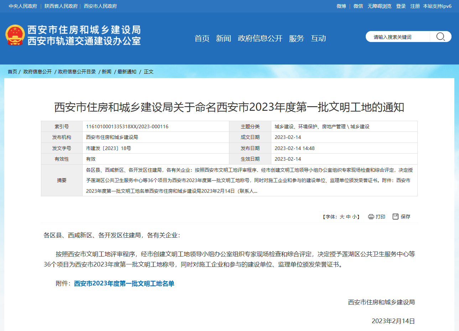Viewport: 459px width, 331px height.
Task: Click 正文 in the breadcrumb
Action: click(x=148, y=72)
